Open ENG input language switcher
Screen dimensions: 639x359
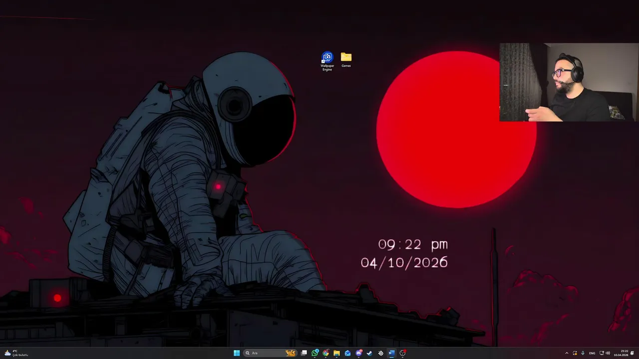(x=592, y=353)
